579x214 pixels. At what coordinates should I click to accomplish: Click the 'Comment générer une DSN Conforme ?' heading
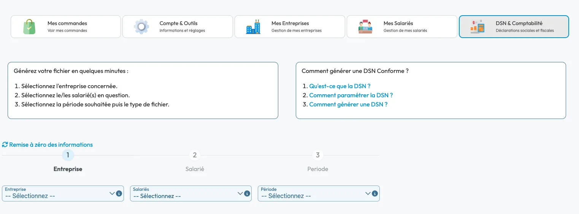355,71
